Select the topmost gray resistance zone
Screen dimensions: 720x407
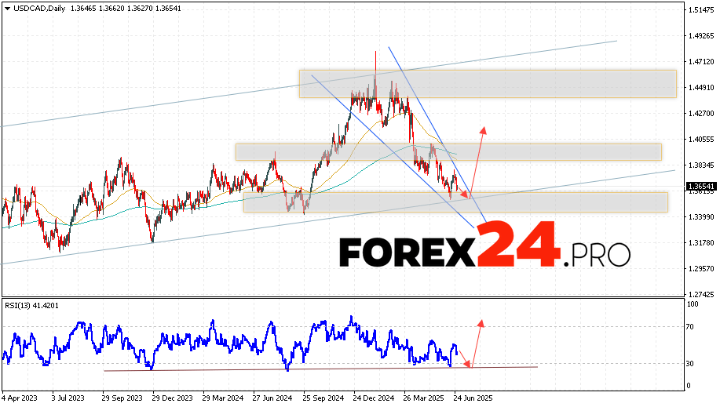(487, 84)
